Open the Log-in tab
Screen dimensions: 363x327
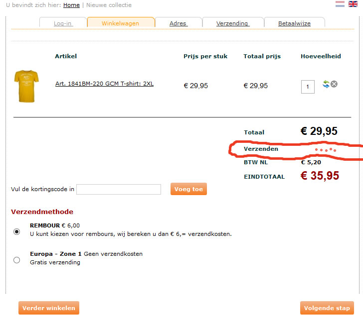pos(62,23)
